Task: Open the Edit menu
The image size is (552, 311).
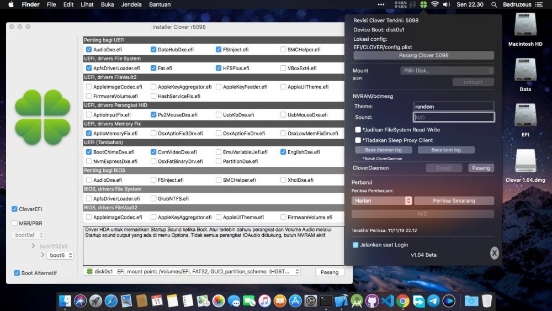Action: coord(68,4)
